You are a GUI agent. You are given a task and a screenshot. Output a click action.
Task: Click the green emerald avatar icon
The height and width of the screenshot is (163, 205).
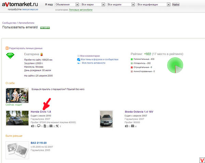pos(10,55)
